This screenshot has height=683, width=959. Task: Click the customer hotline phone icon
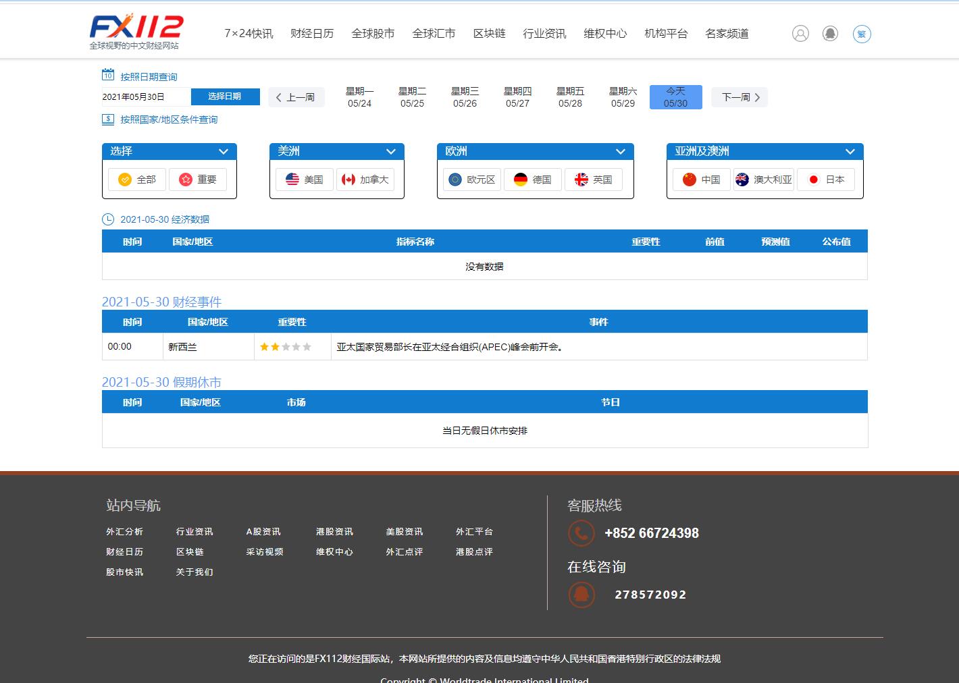pyautogui.click(x=581, y=533)
